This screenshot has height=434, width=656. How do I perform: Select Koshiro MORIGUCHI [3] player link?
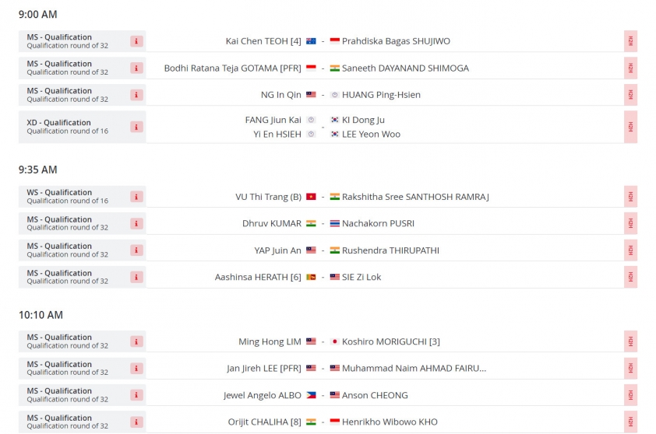[x=391, y=341]
